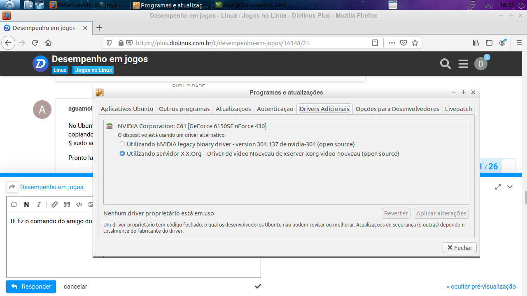Insert hyperlink in reply editor toolbar
The image size is (527, 296).
(x=54, y=204)
